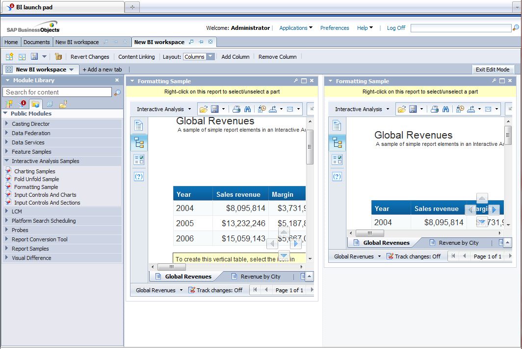This screenshot has height=349, width=522.
Task: Open the Layout Columns dropdown
Action: [x=198, y=57]
